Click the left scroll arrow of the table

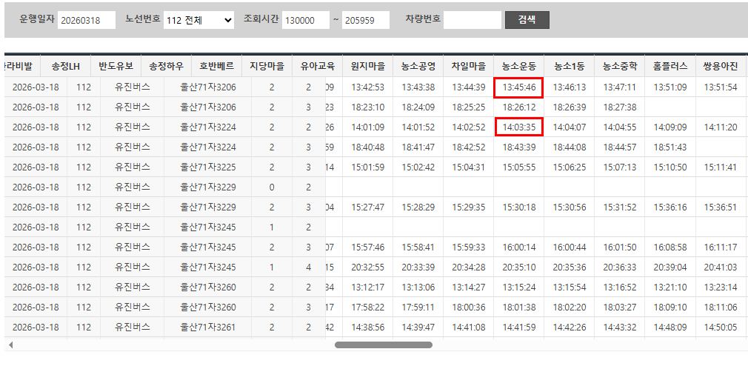(x=10, y=345)
